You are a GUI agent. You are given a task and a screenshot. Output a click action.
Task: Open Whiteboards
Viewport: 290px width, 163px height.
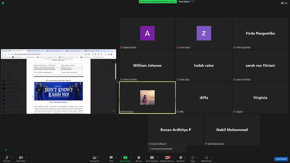(x=206, y=158)
